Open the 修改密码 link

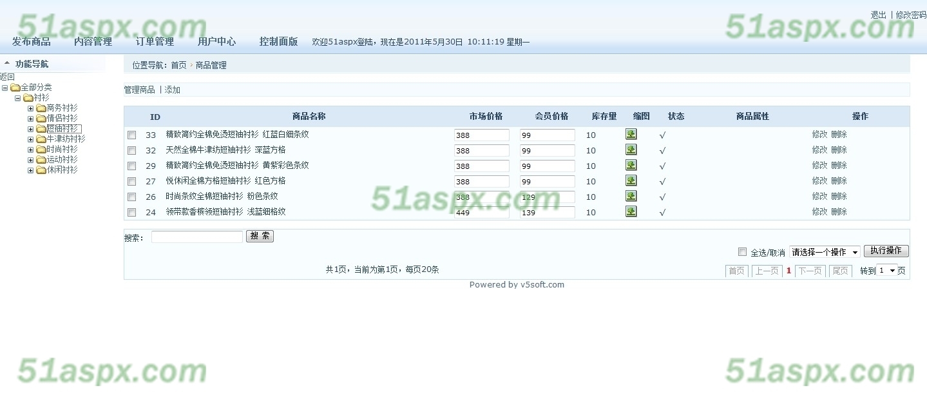click(x=911, y=15)
